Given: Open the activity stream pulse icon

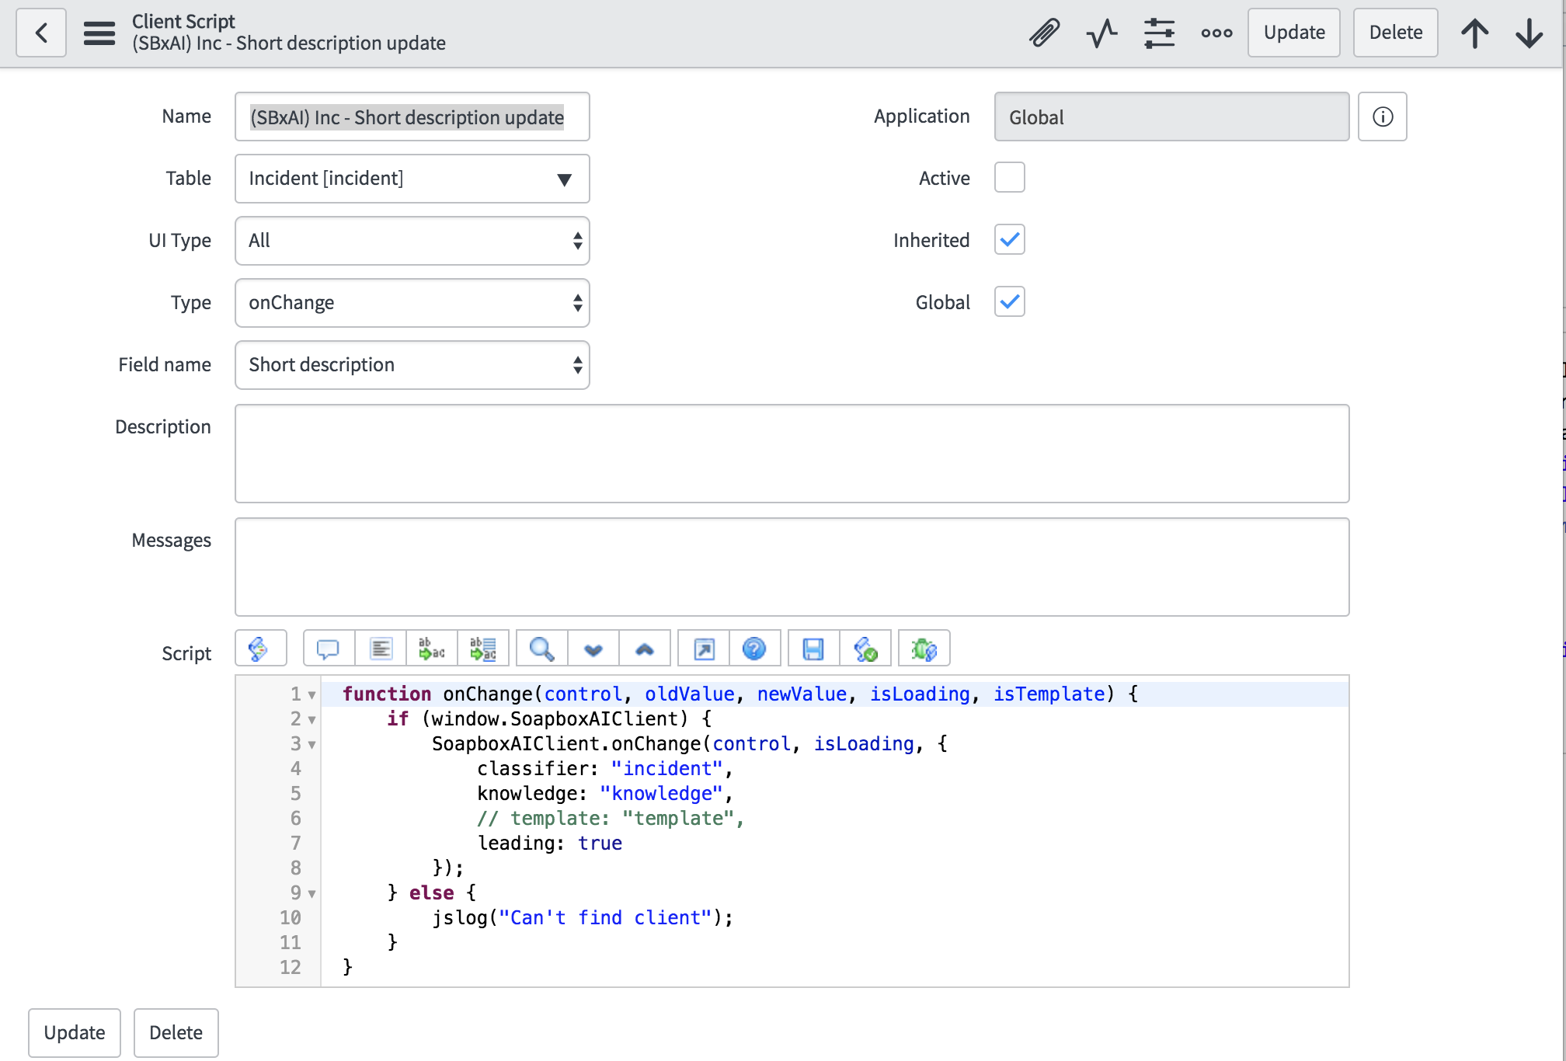Looking at the screenshot, I should 1101,33.
